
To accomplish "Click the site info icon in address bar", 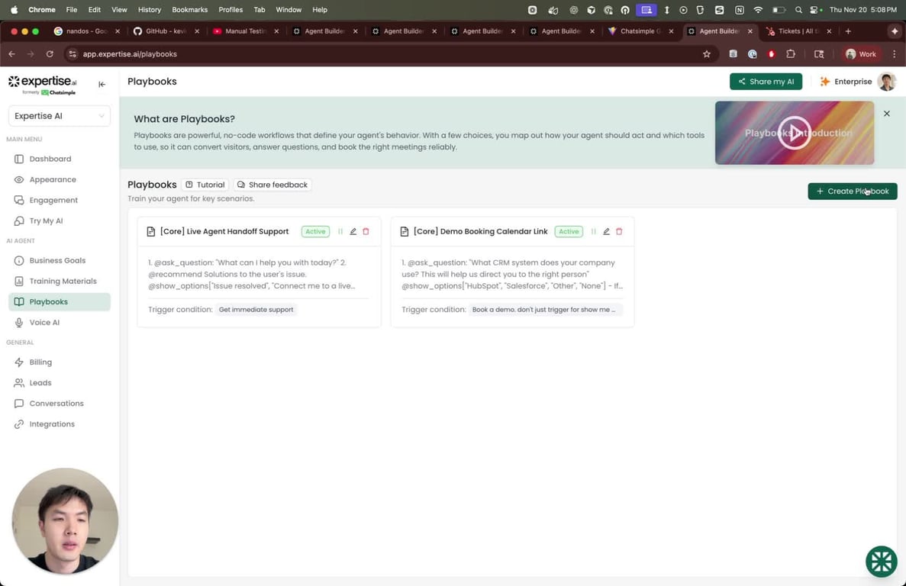I will coord(73,53).
